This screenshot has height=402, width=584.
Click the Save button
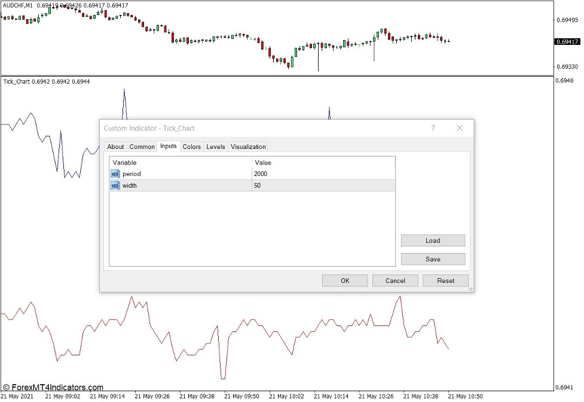(433, 259)
